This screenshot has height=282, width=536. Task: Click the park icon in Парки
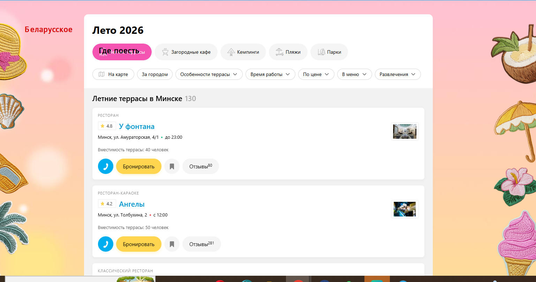[x=321, y=52]
